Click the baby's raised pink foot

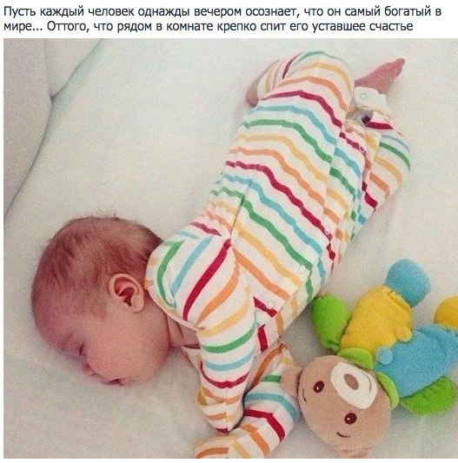click(x=382, y=76)
